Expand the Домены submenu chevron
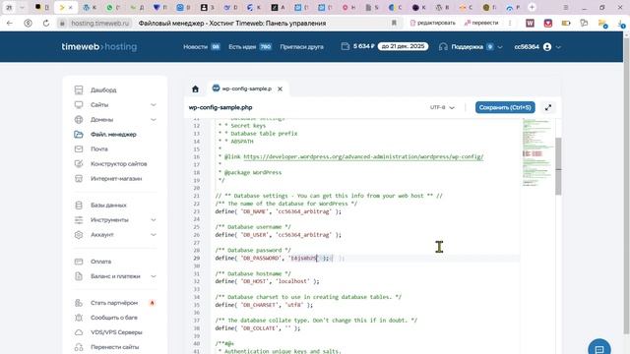Viewport: 630px width, 354px height. click(154, 120)
